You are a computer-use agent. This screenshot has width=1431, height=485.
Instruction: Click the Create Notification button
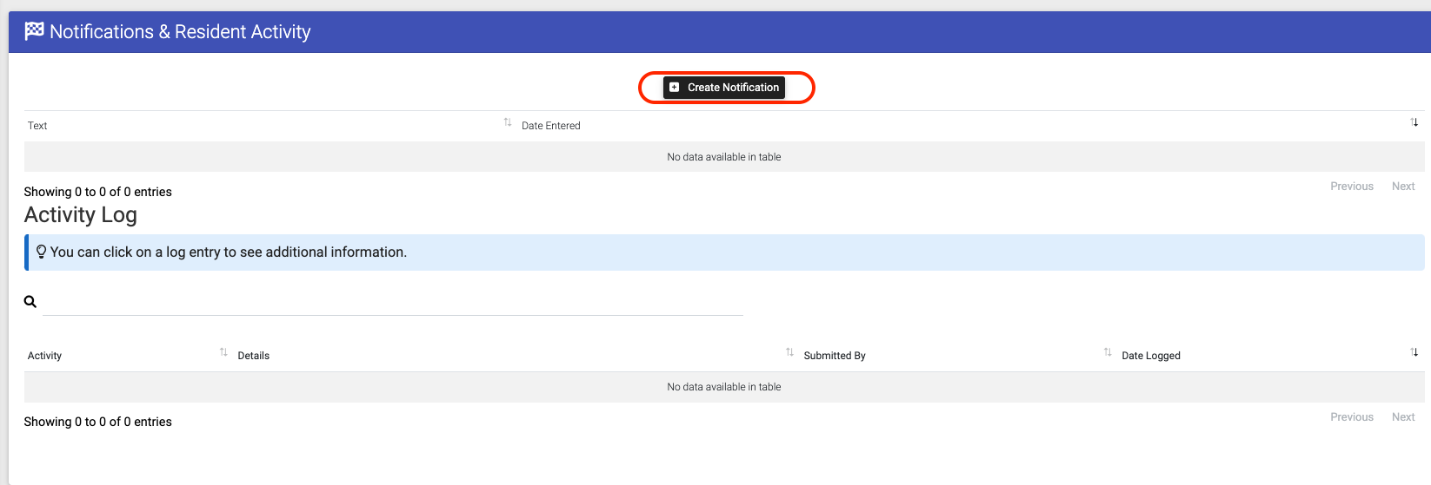724,88
